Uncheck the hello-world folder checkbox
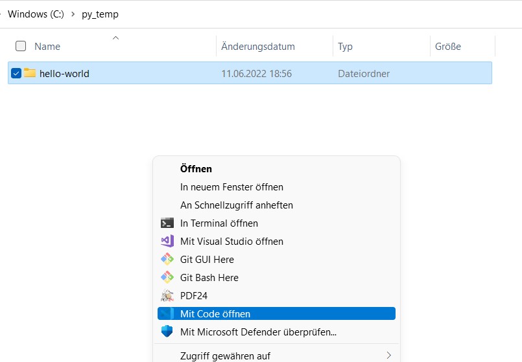 click(x=16, y=73)
